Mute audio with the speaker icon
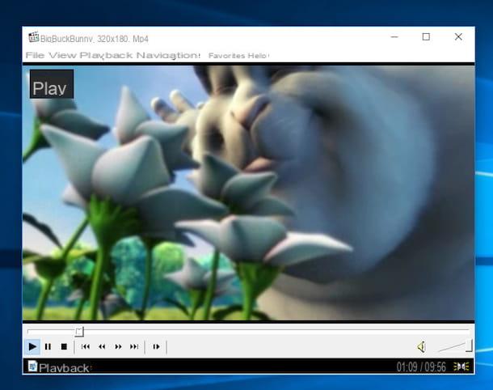 click(422, 347)
